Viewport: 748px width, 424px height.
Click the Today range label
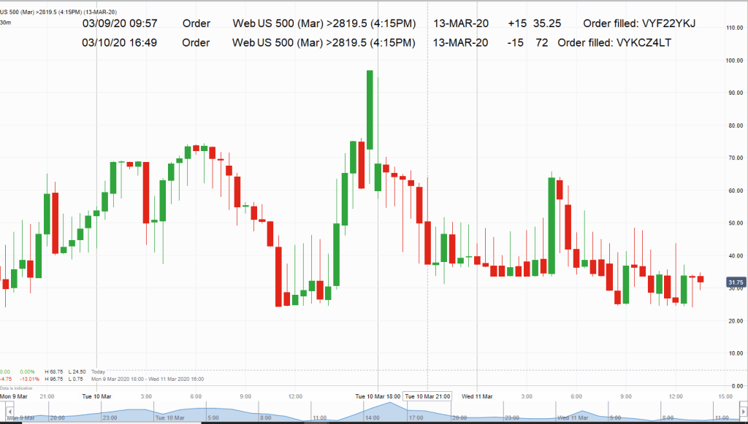click(98, 372)
